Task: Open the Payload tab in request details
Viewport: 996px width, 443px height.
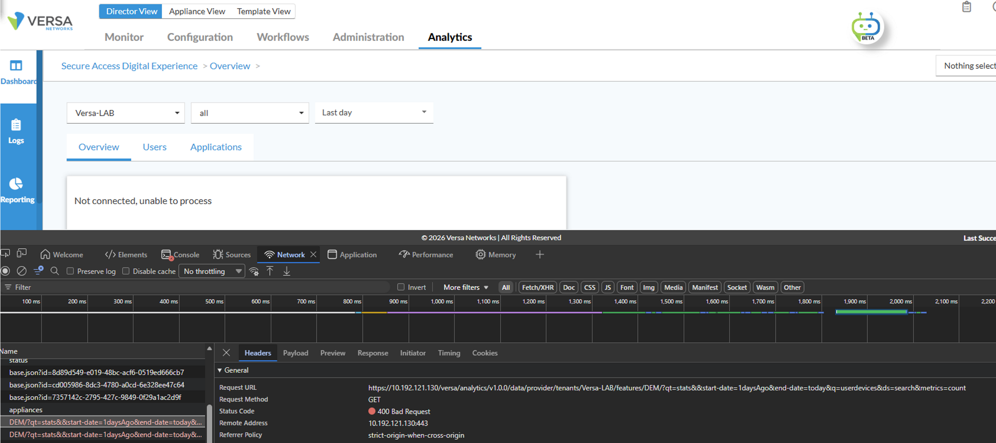Action: (295, 353)
